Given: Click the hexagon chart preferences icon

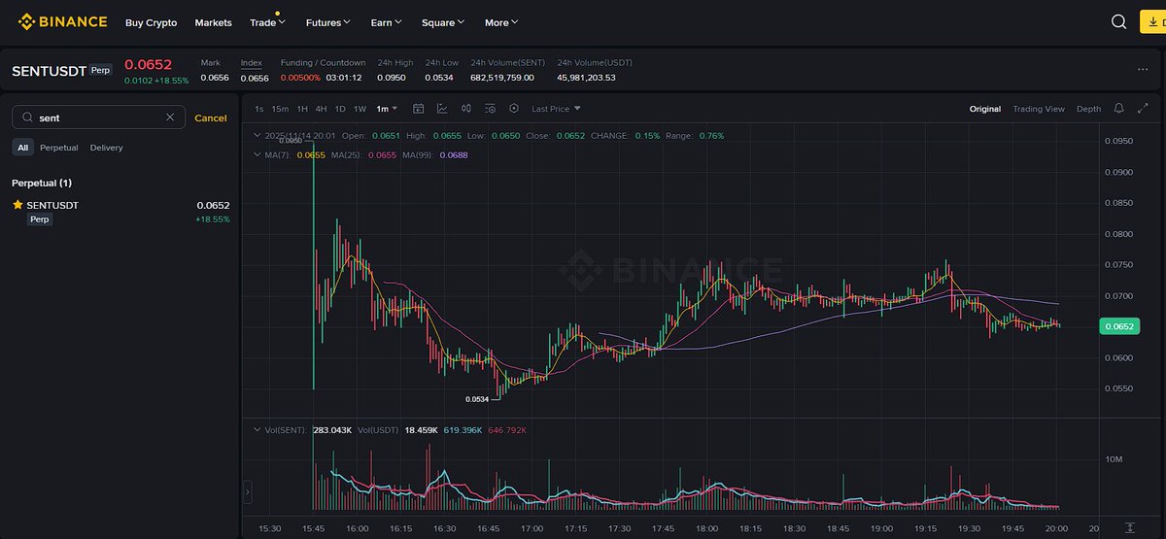Looking at the screenshot, I should pos(513,109).
